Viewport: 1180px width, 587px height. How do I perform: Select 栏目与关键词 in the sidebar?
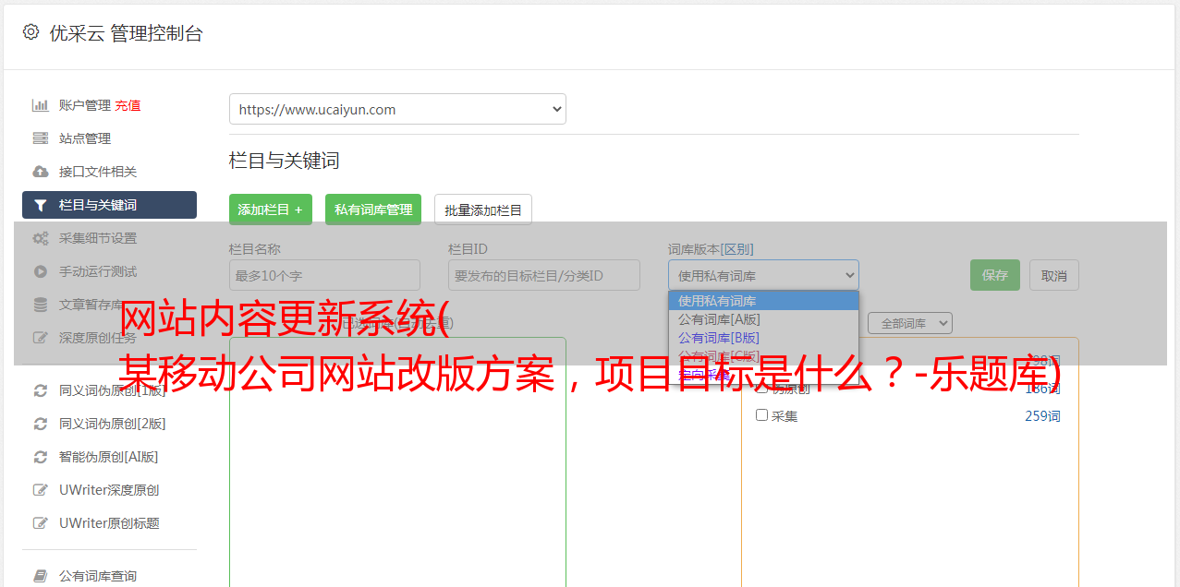pyautogui.click(x=109, y=205)
